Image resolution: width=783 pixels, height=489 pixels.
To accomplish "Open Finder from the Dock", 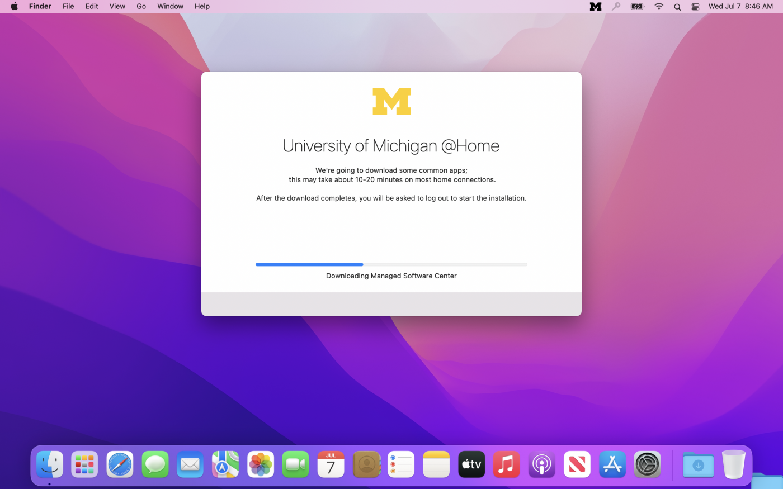I will pos(50,464).
